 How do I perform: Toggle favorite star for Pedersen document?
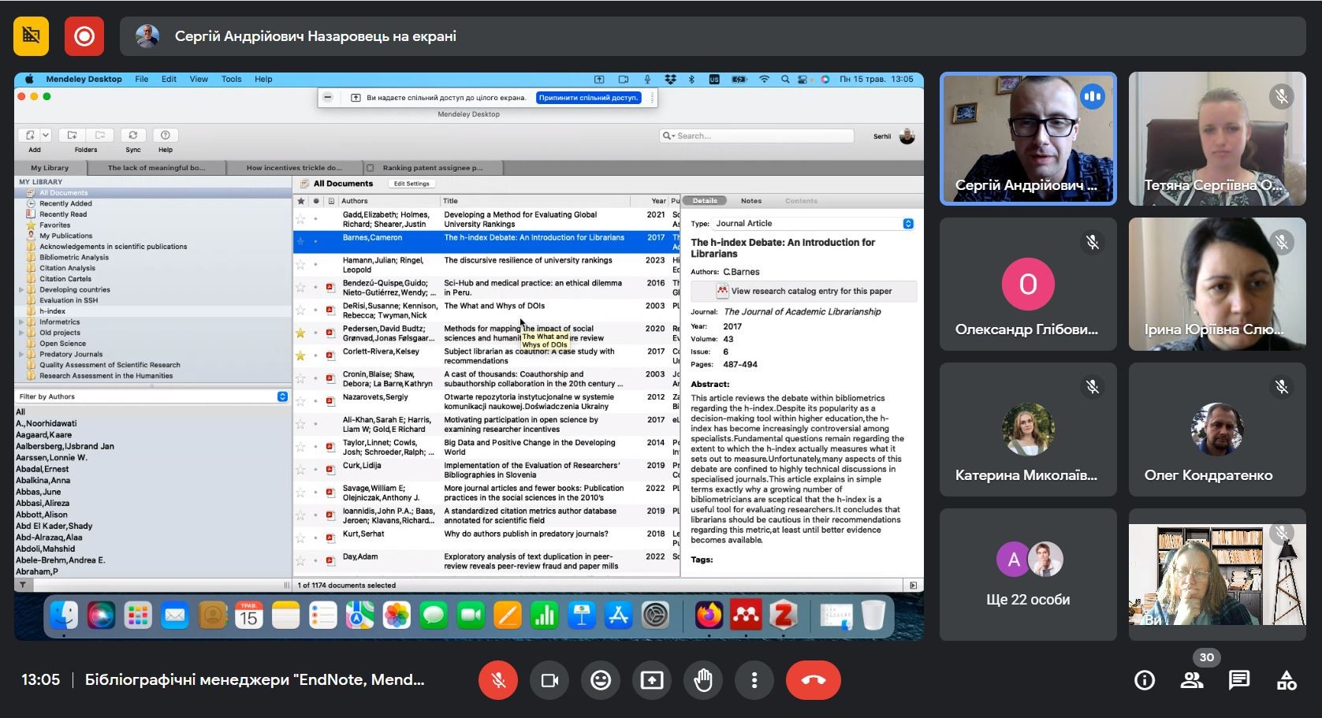[300, 333]
